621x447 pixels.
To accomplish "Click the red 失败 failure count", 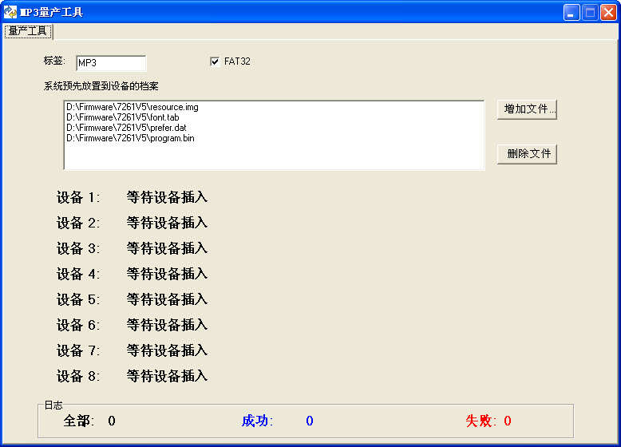I will click(508, 421).
